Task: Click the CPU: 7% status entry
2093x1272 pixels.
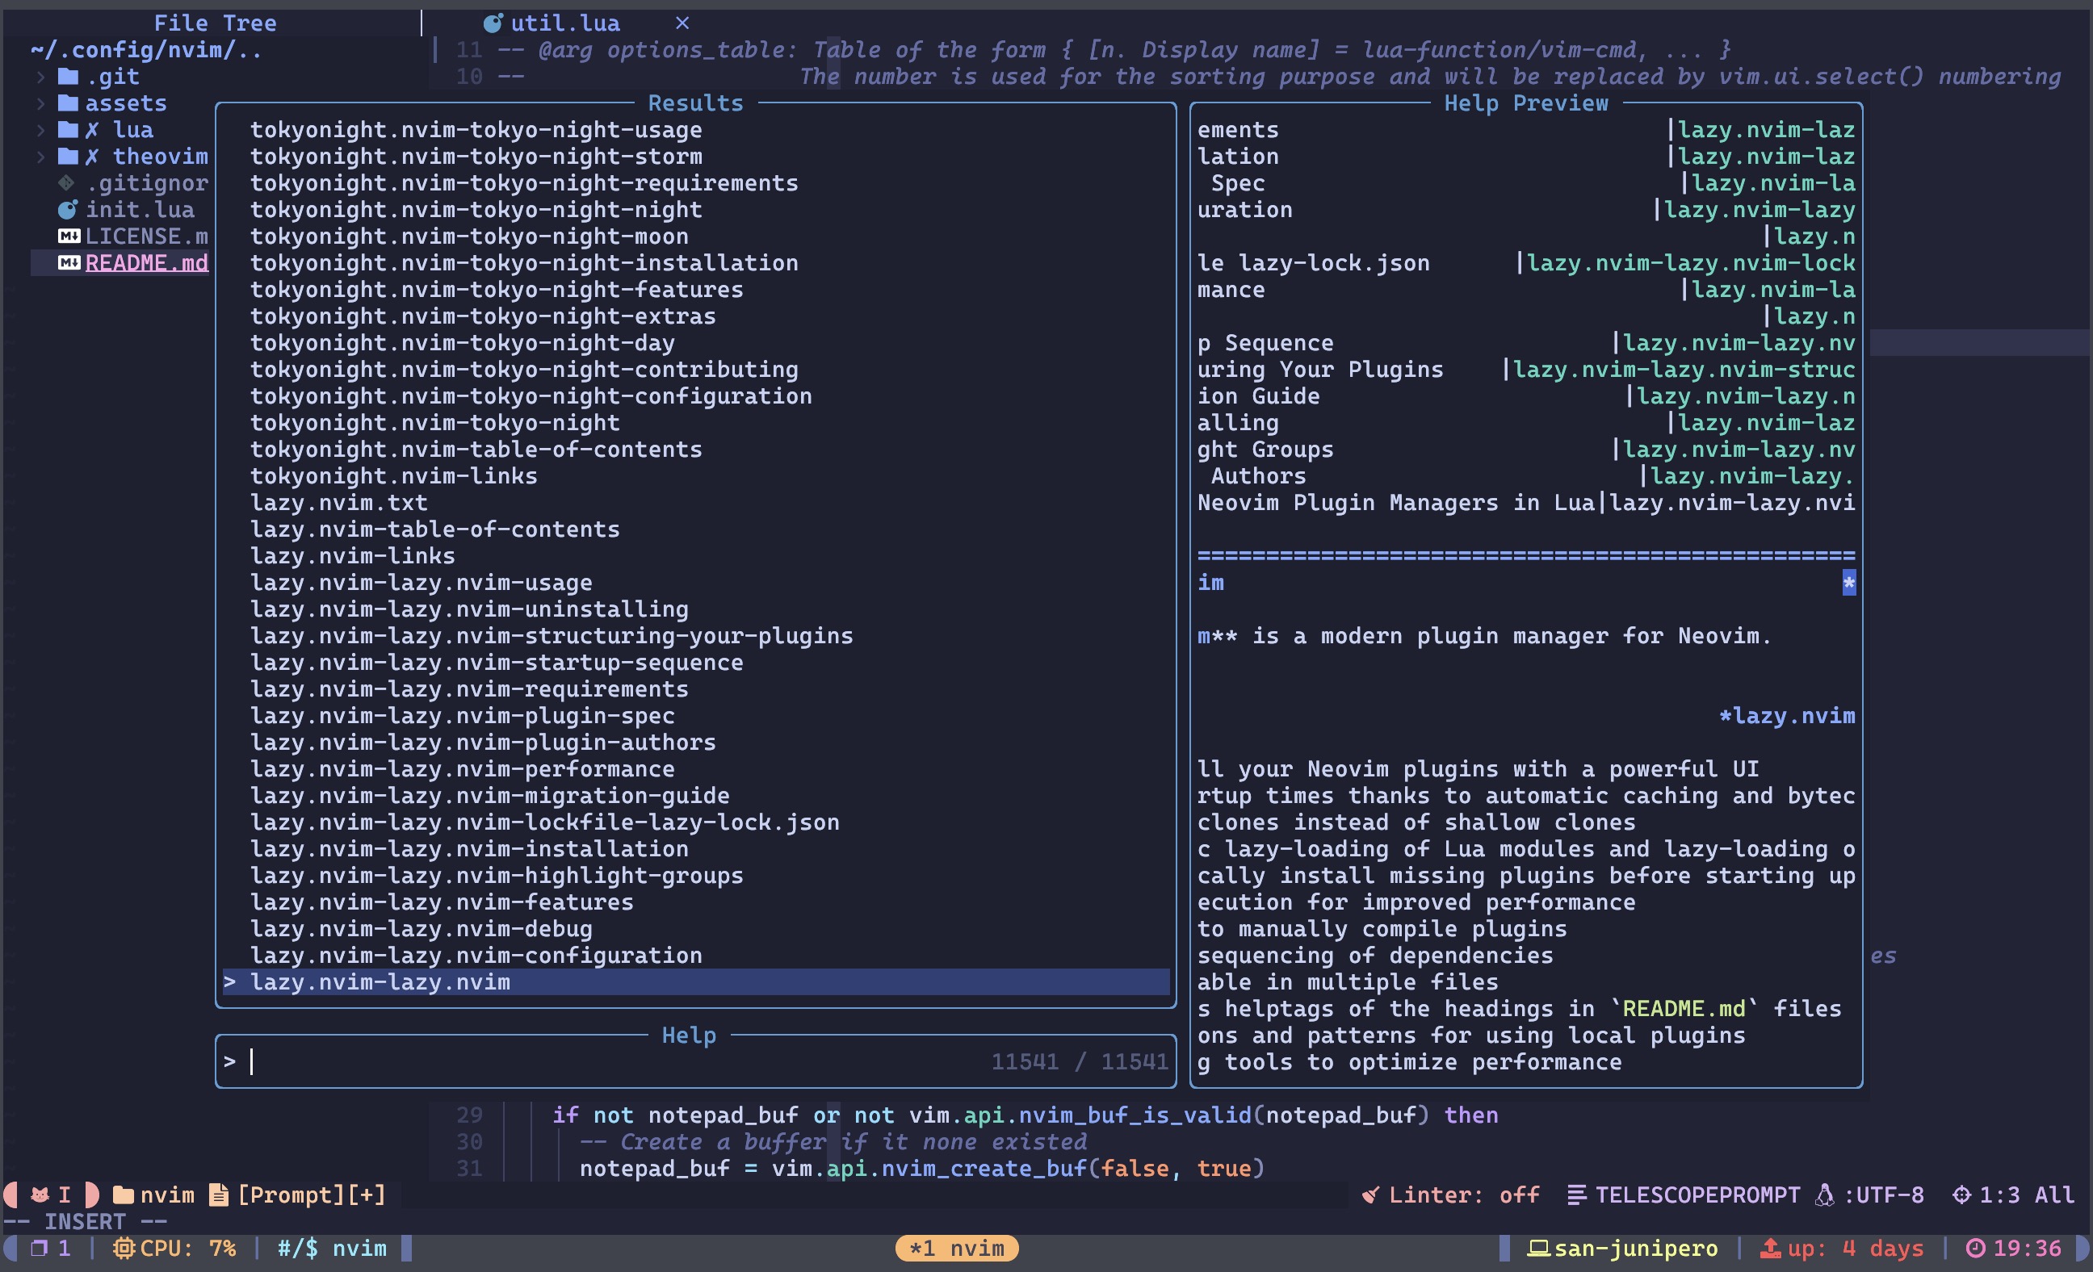Action: tap(187, 1249)
